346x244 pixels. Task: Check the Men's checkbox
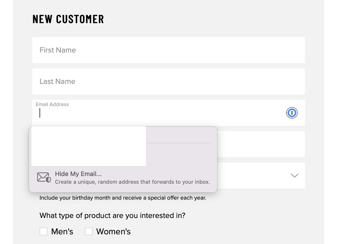[43, 232]
